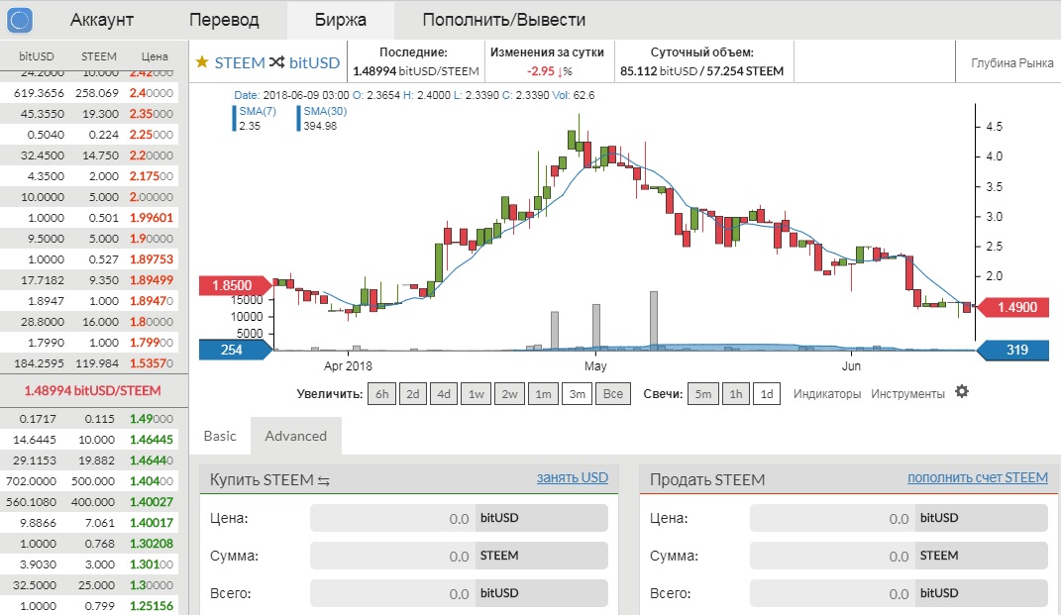Select sell order at price 1.99601
The image size is (1061, 615).
coord(89,218)
